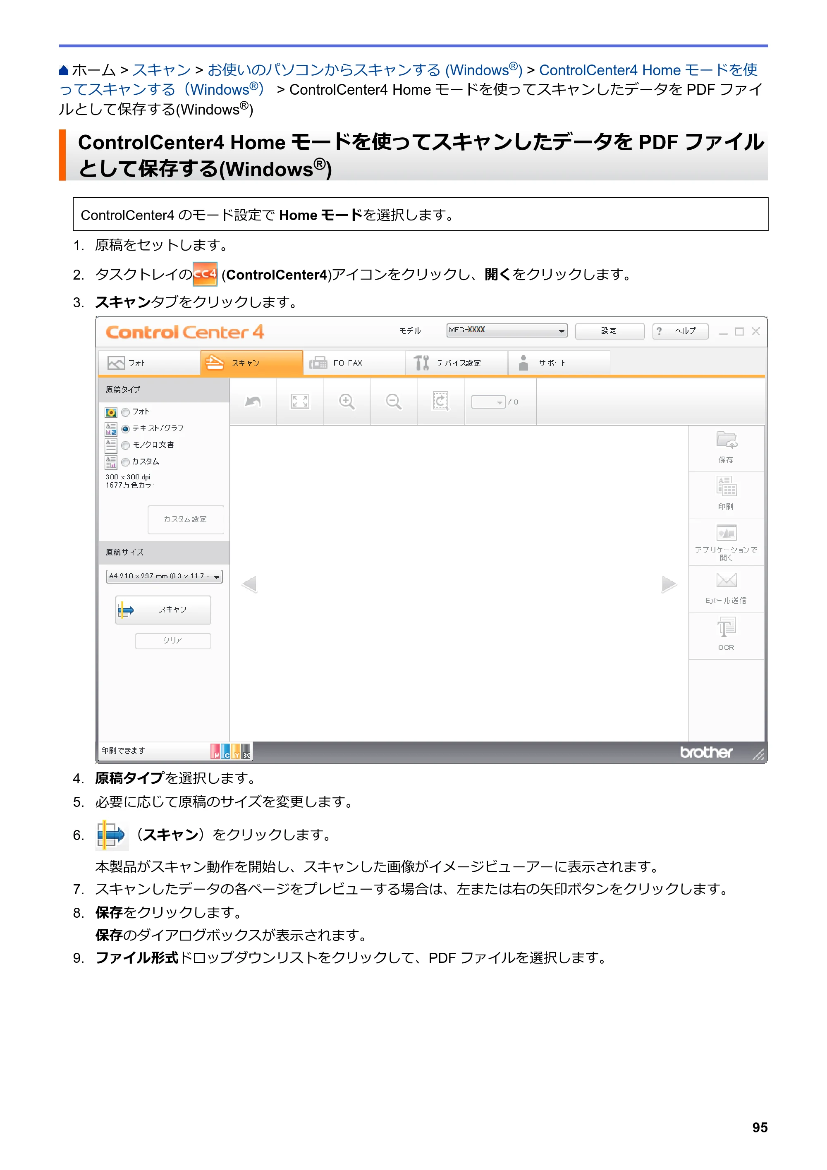The height and width of the screenshot is (1170, 827).
Task: Click the fit-to-window icon in viewer toolbar
Action: [300, 402]
